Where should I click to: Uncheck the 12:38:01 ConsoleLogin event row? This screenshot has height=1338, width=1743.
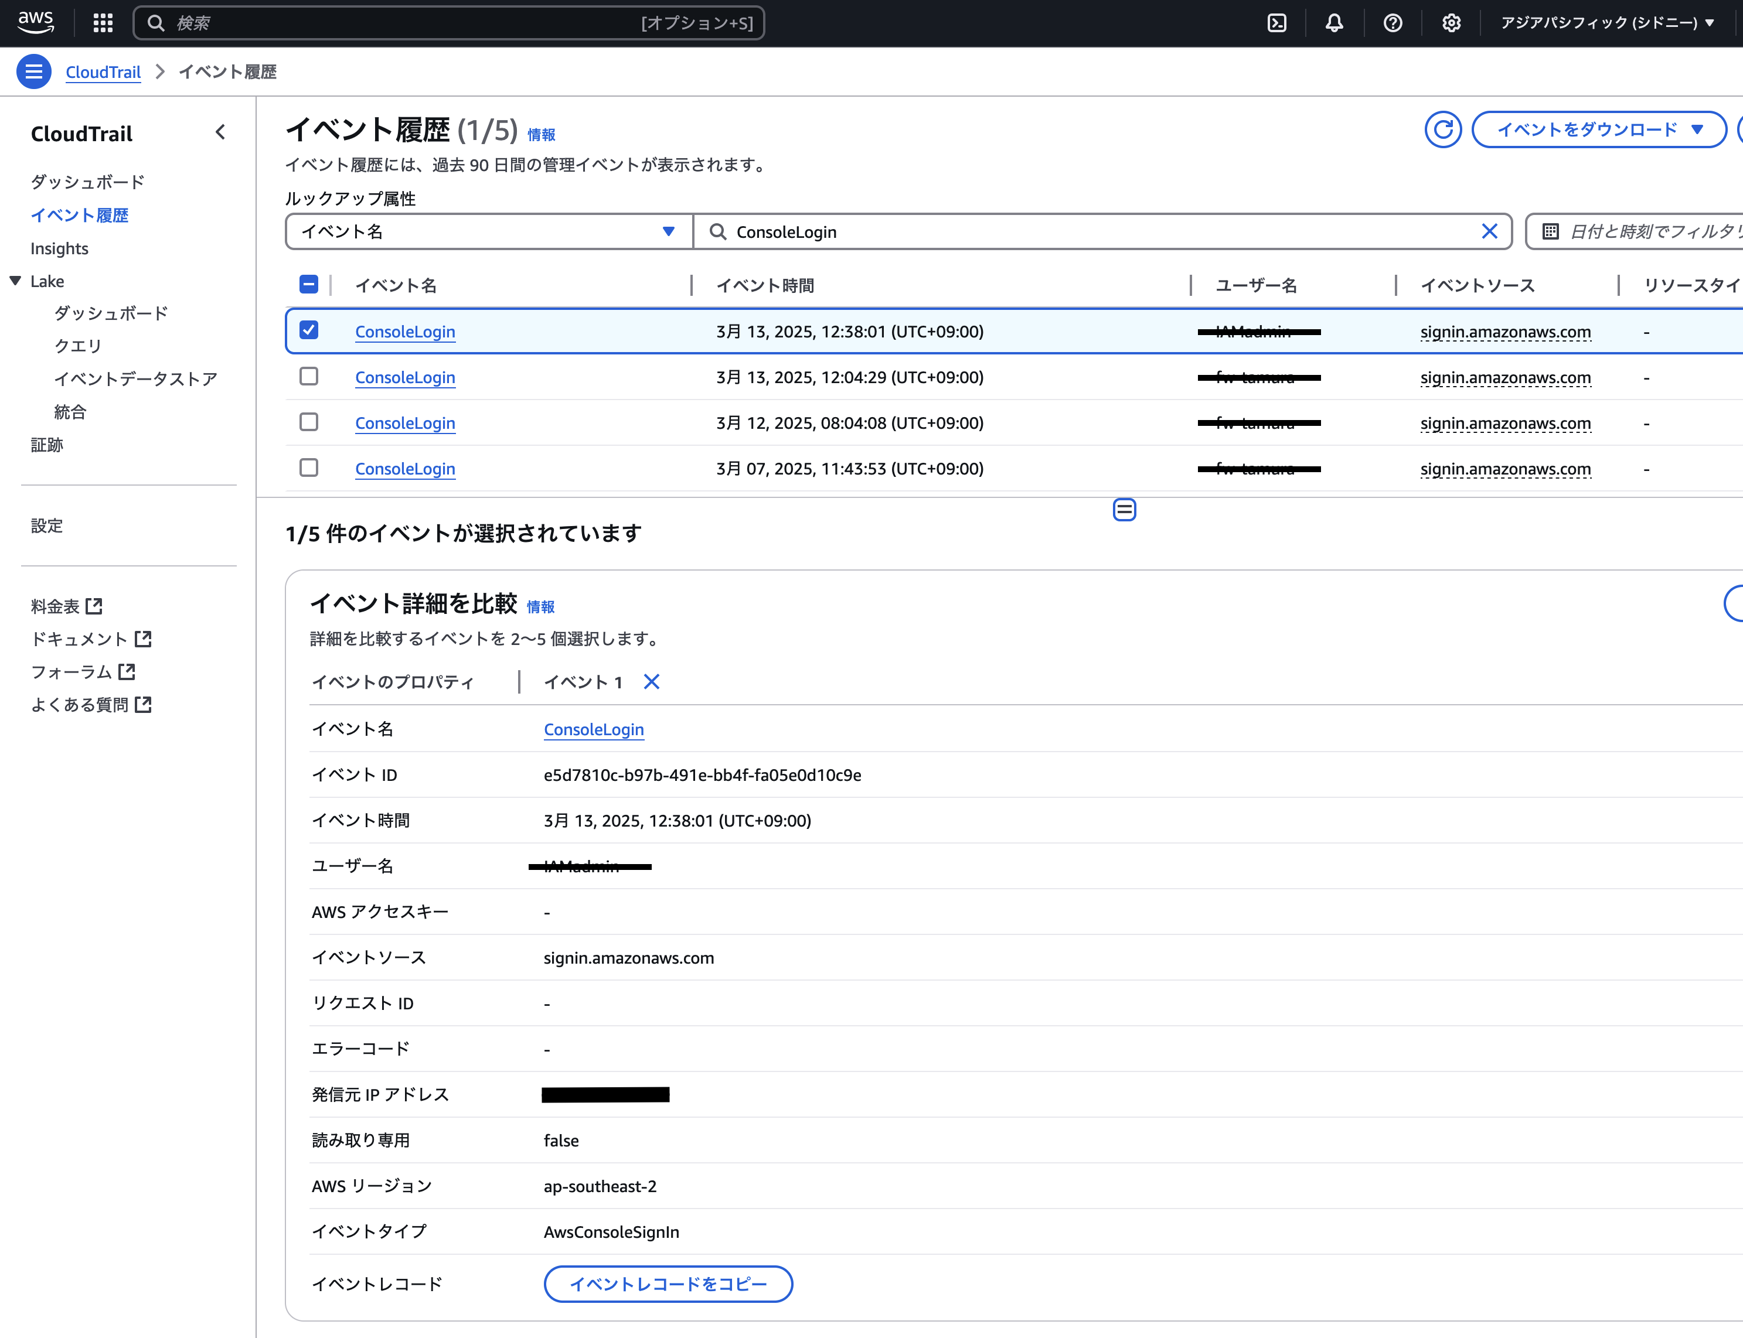[309, 330]
